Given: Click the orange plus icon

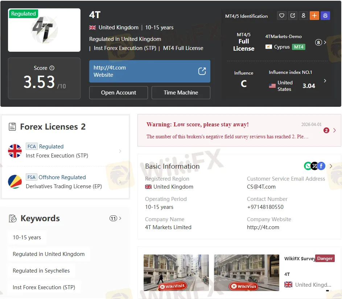Looking at the screenshot, I should tap(314, 16).
